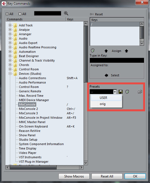Click the Commands column header
This screenshot has height=183, width=150.
coord(36,19)
